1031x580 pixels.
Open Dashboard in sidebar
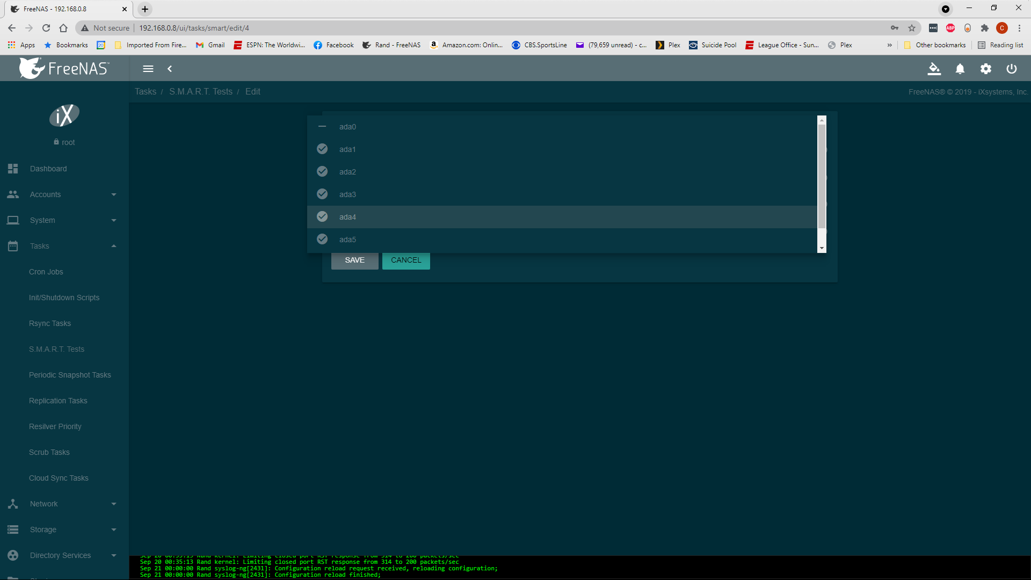pyautogui.click(x=48, y=169)
